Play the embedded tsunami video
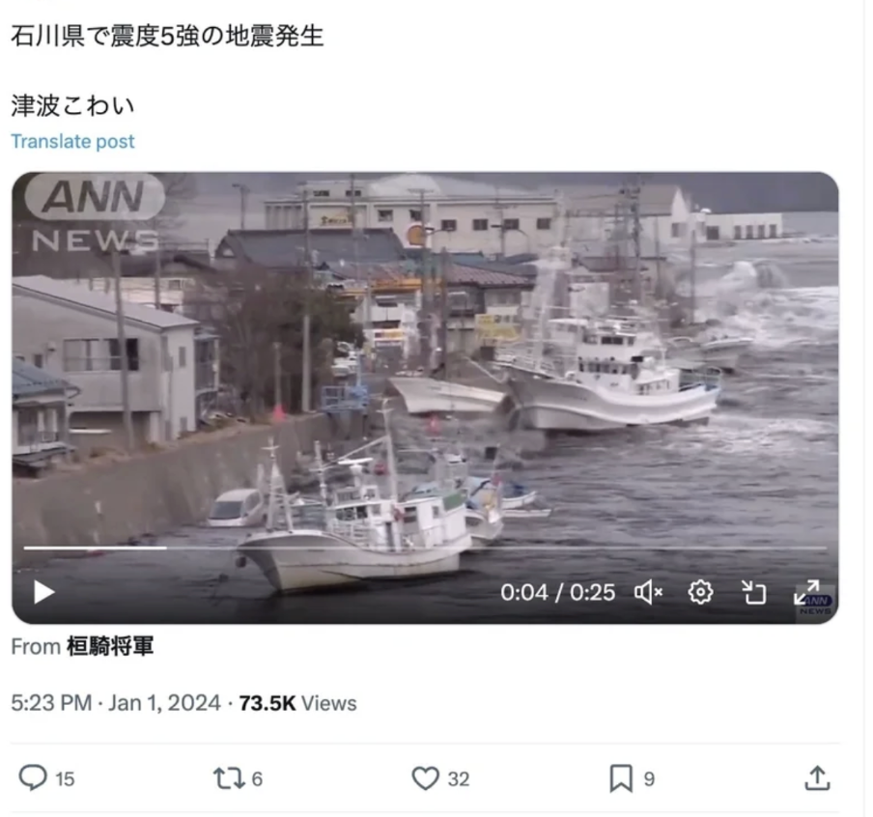The width and height of the screenshot is (873, 817). (44, 592)
